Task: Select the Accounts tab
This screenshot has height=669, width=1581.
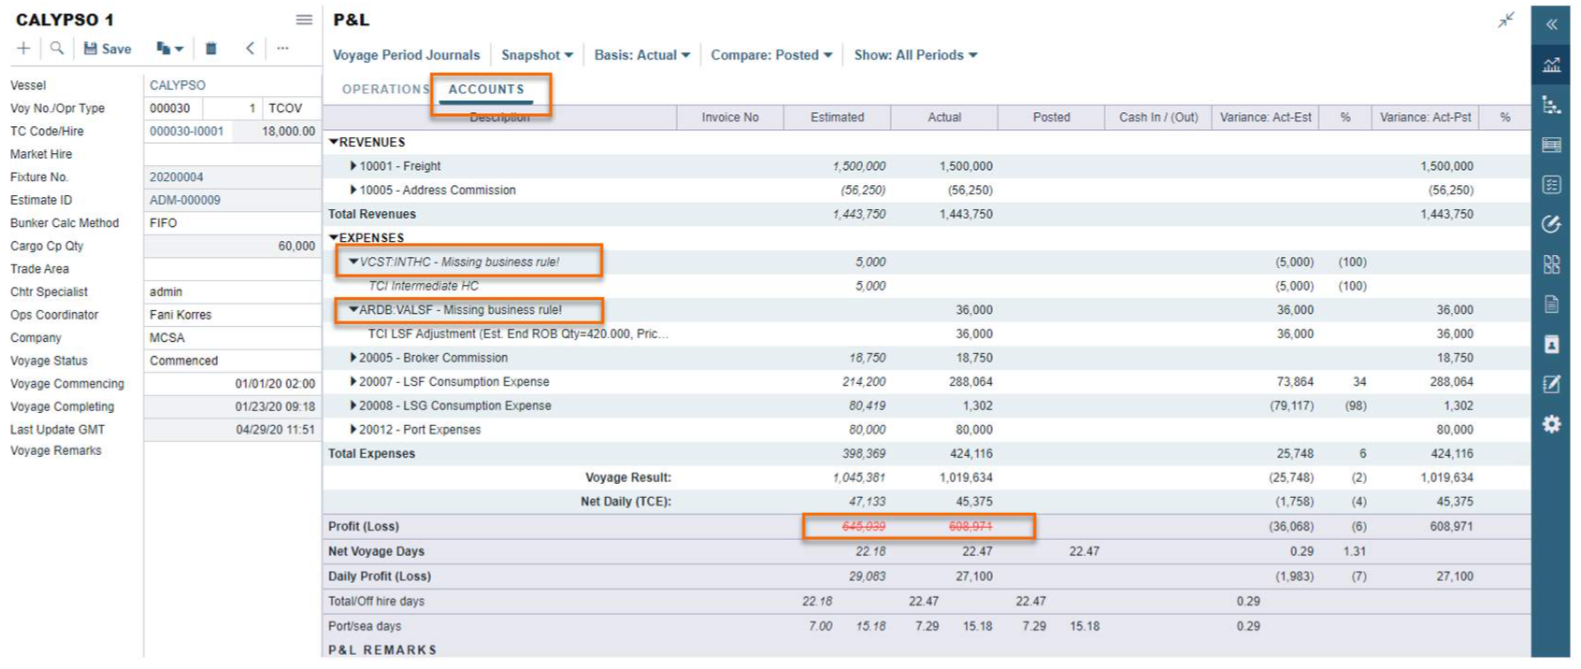Action: click(x=486, y=90)
